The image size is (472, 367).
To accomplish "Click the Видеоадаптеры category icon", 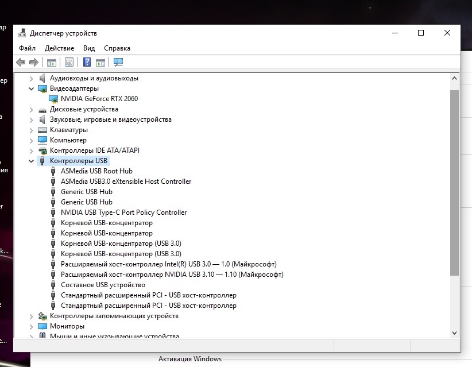I will pyautogui.click(x=42, y=88).
